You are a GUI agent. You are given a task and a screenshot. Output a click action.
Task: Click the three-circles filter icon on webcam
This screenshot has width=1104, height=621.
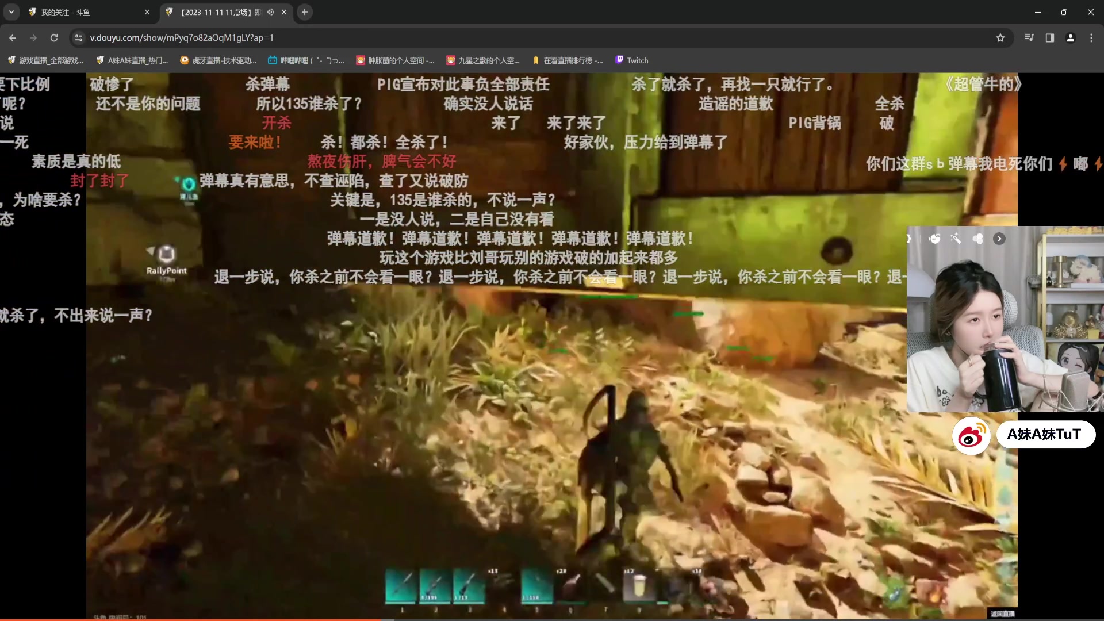pyautogui.click(x=977, y=239)
